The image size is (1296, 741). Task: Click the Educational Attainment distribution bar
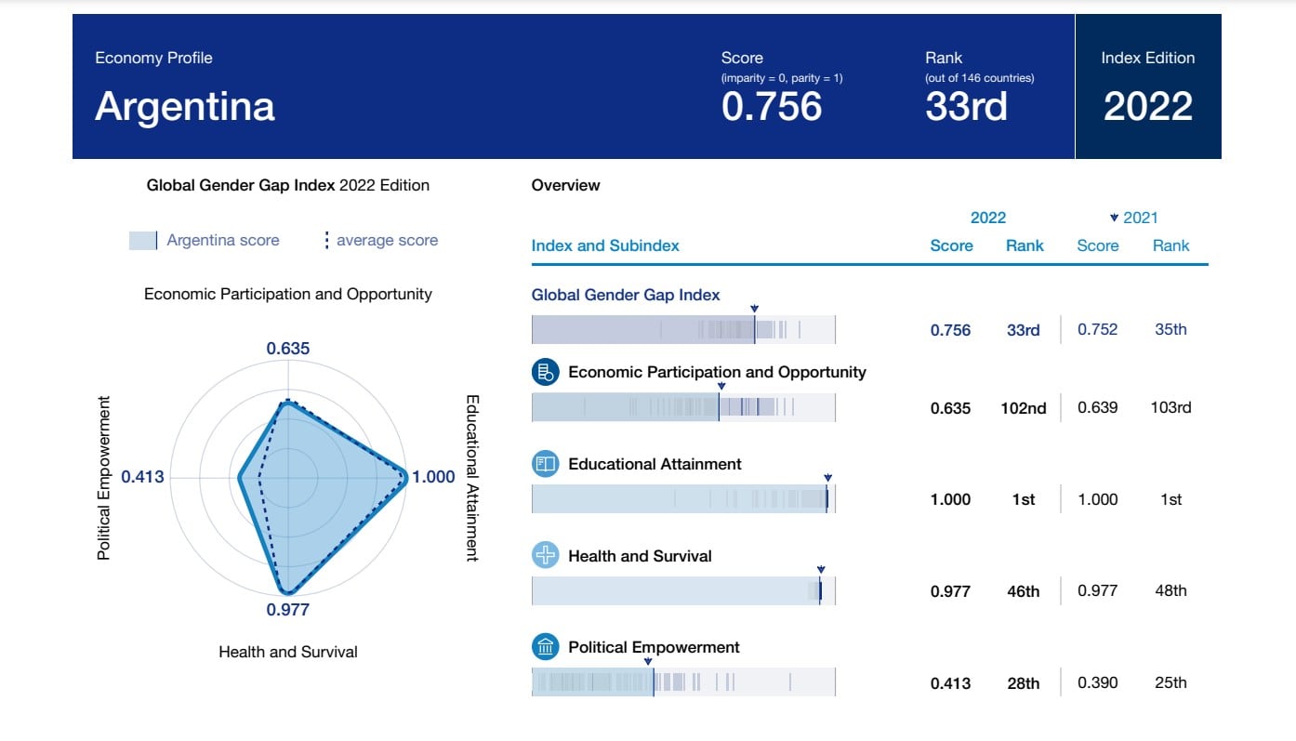click(x=683, y=499)
